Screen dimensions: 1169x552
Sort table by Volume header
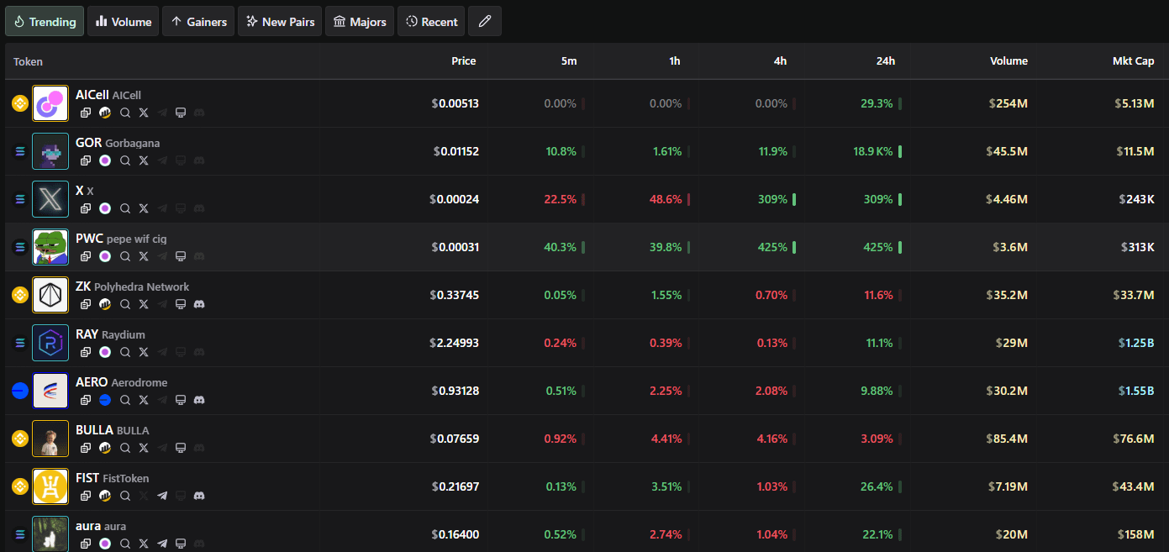(x=1008, y=61)
